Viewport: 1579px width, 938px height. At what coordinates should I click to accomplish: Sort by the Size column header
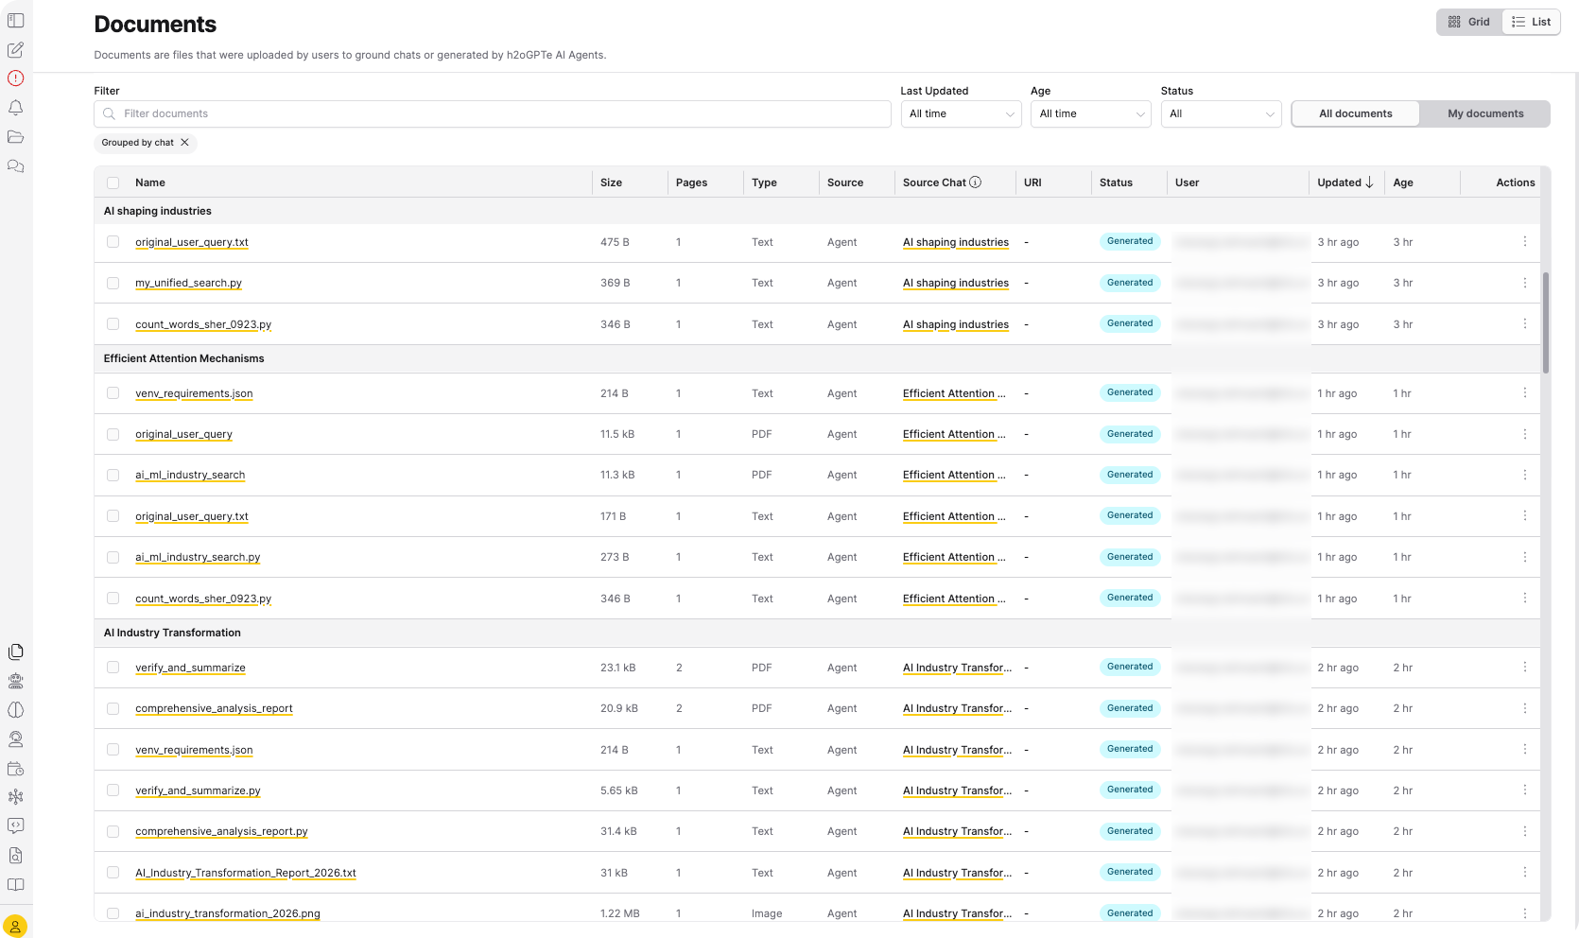[611, 182]
